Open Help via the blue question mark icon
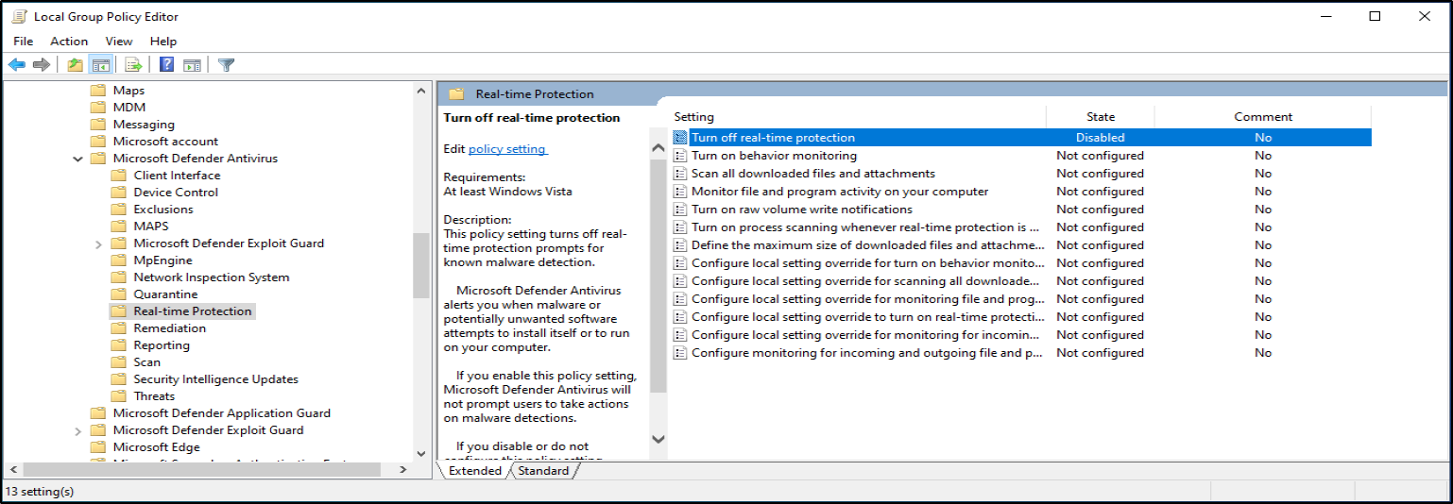1453x504 pixels. 166,65
